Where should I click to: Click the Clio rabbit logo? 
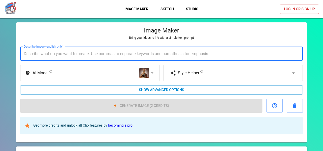pos(10,8)
